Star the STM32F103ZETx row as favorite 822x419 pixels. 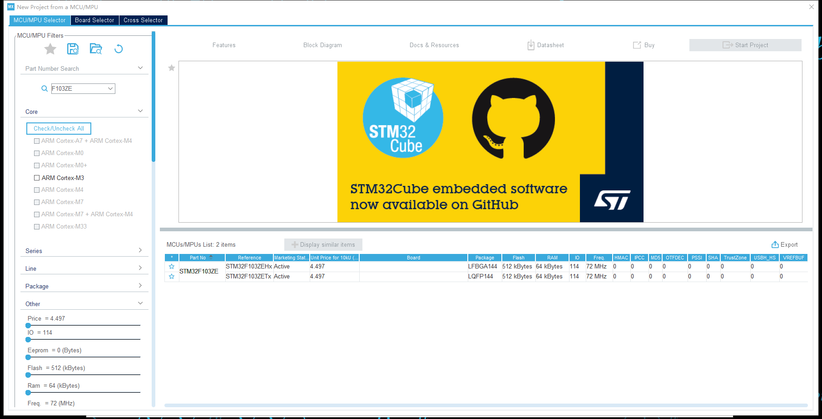click(x=172, y=277)
